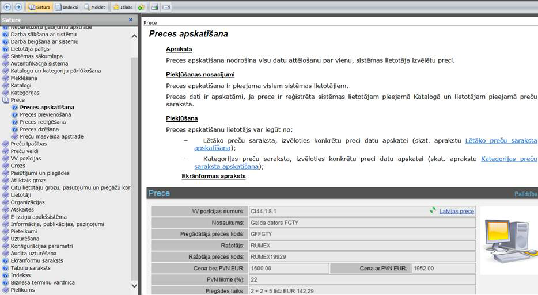Screen dimensions: 538x295
Task: Collapse the Prece tree node
Action: [x=17, y=100]
